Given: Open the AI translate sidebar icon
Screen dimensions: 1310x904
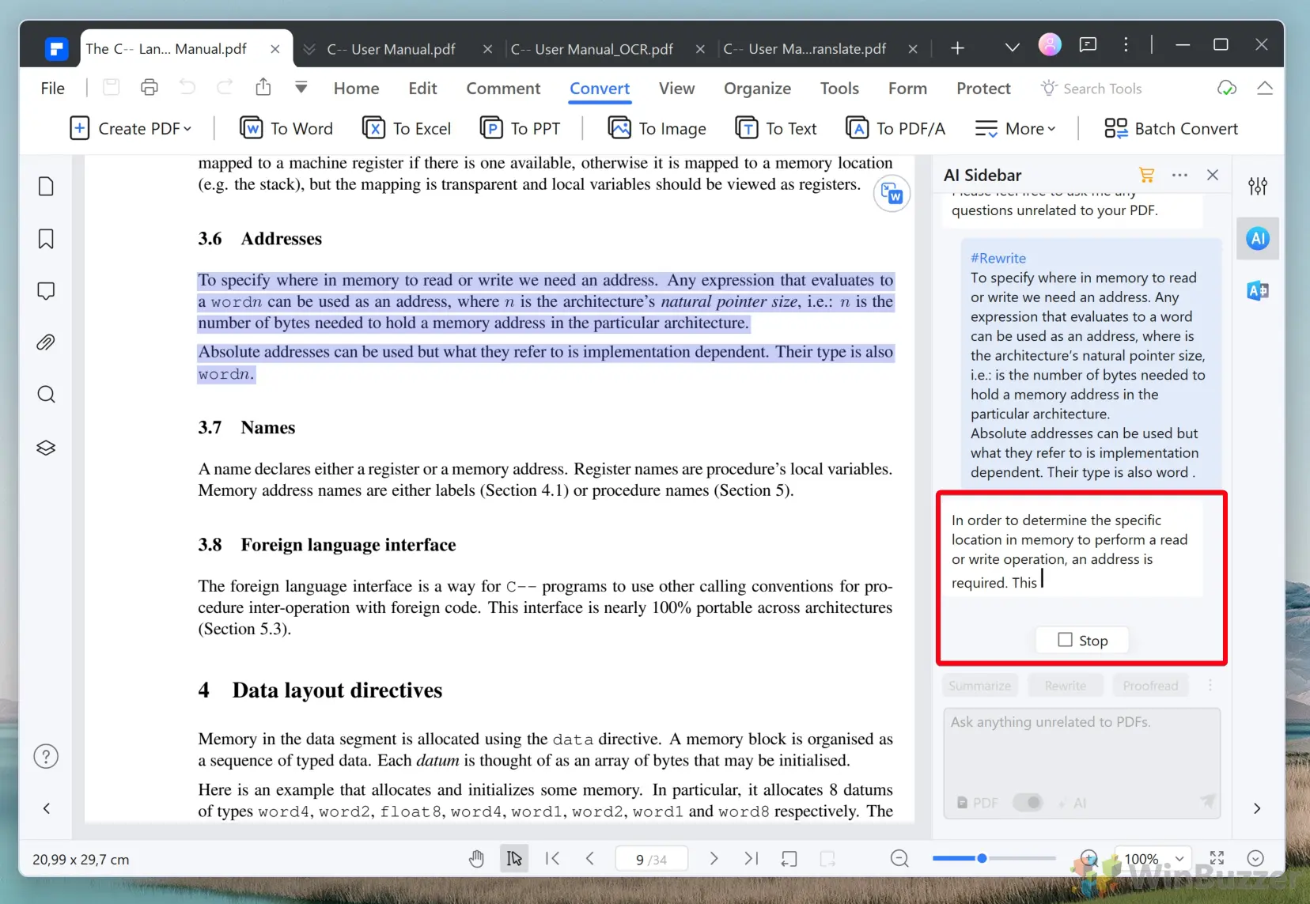Looking at the screenshot, I should tap(1257, 291).
